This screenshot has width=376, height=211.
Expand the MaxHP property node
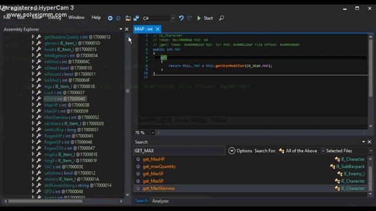pyautogui.click(x=33, y=105)
